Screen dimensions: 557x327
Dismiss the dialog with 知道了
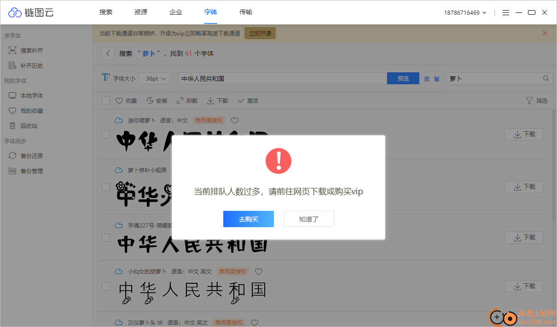(x=308, y=218)
